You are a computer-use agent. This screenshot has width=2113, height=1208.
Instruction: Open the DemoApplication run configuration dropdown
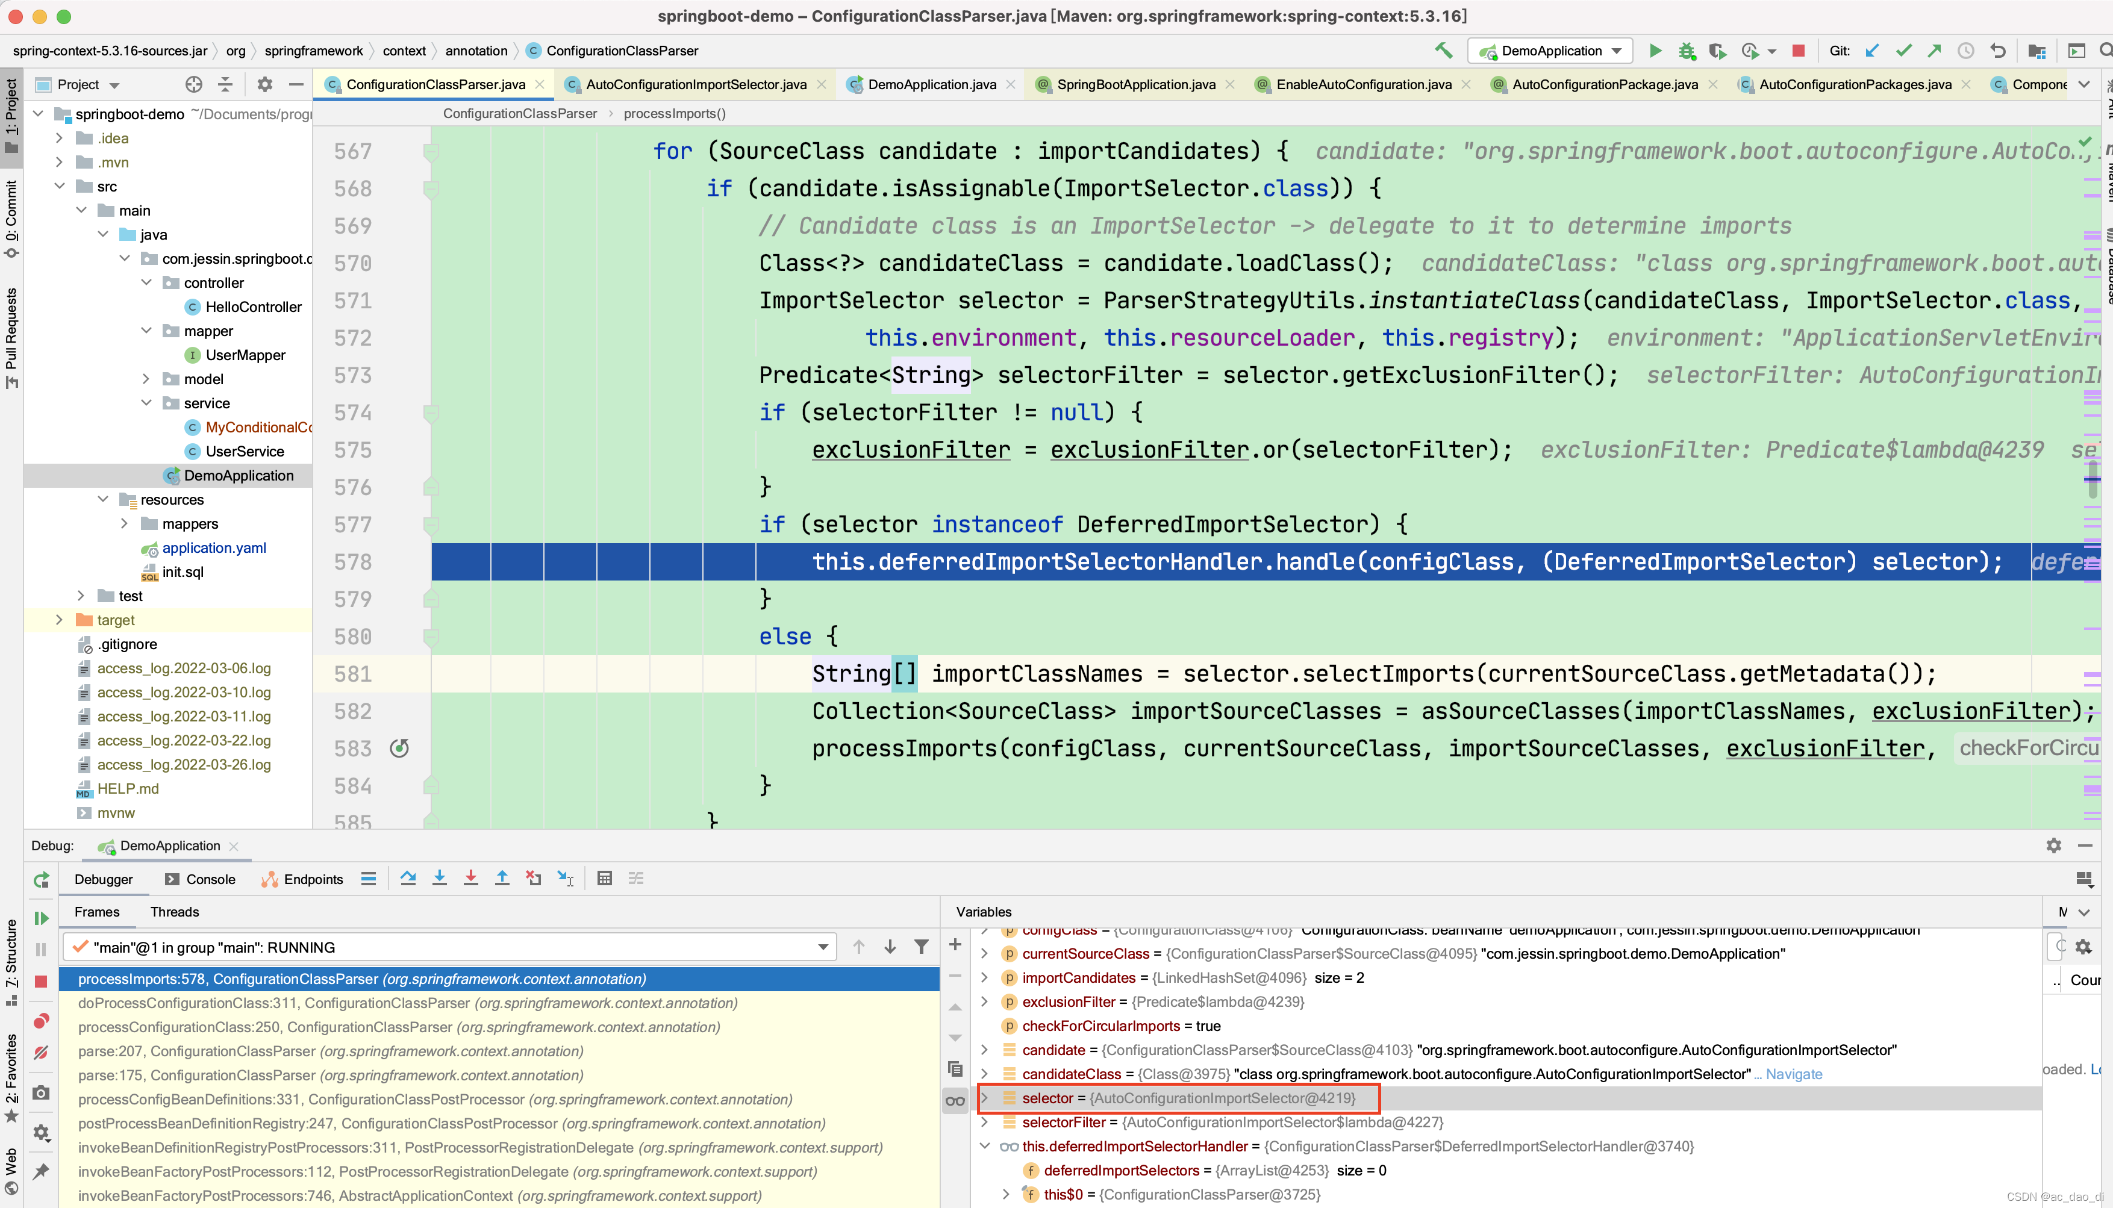(1550, 51)
